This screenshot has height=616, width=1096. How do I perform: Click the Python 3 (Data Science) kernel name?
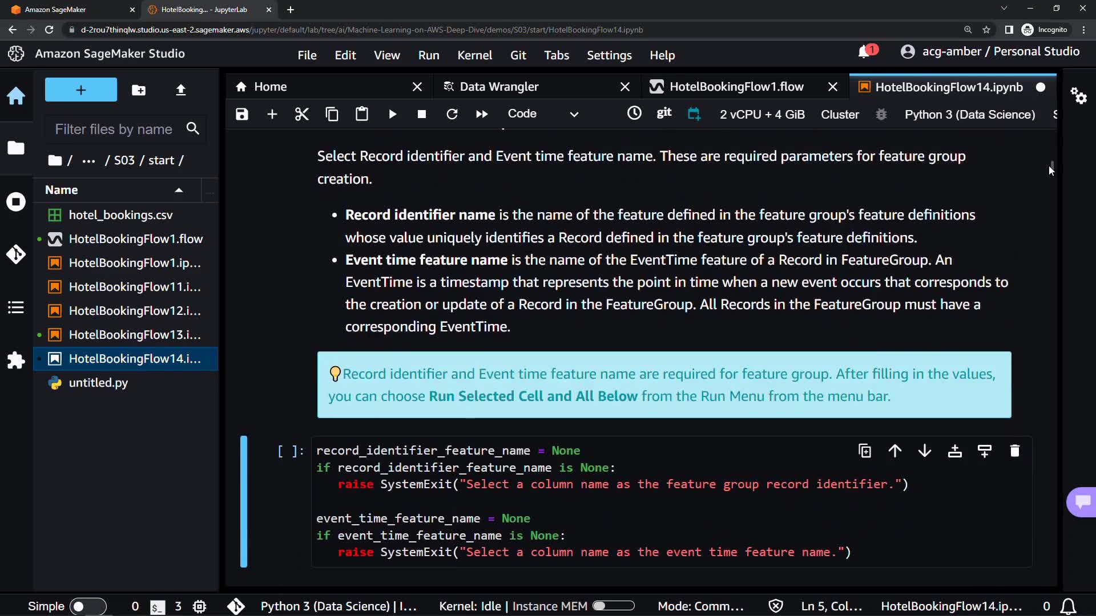click(969, 114)
